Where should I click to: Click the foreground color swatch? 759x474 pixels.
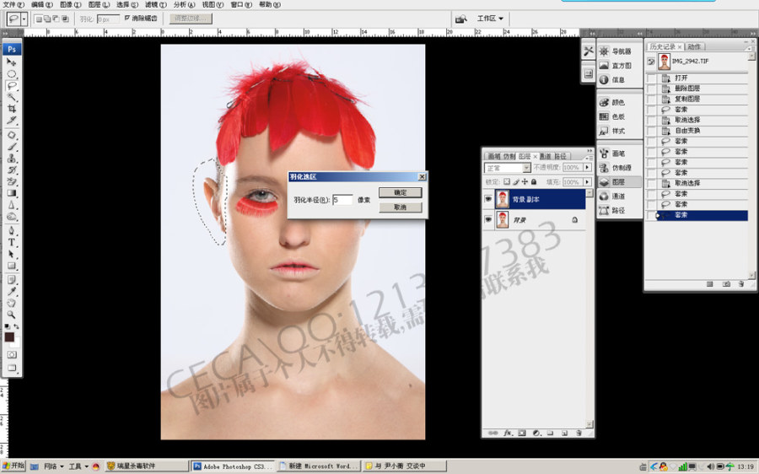tap(9, 337)
